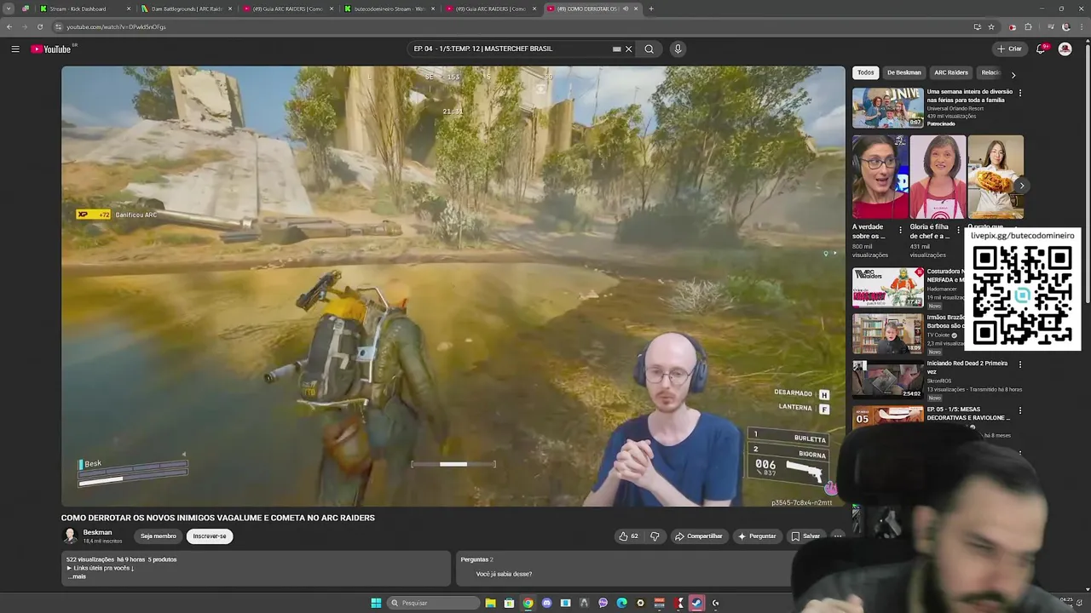Image resolution: width=1091 pixels, height=613 pixels.
Task: Select the Todos filter chip
Action: tap(866, 72)
